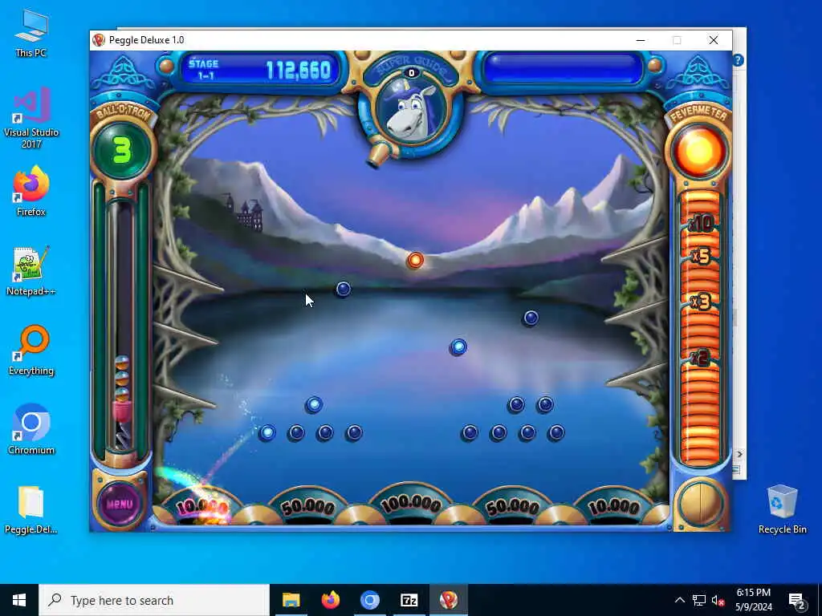The height and width of the screenshot is (616, 822).
Task: Click the last peg of the right bottom row
Action: coord(556,432)
